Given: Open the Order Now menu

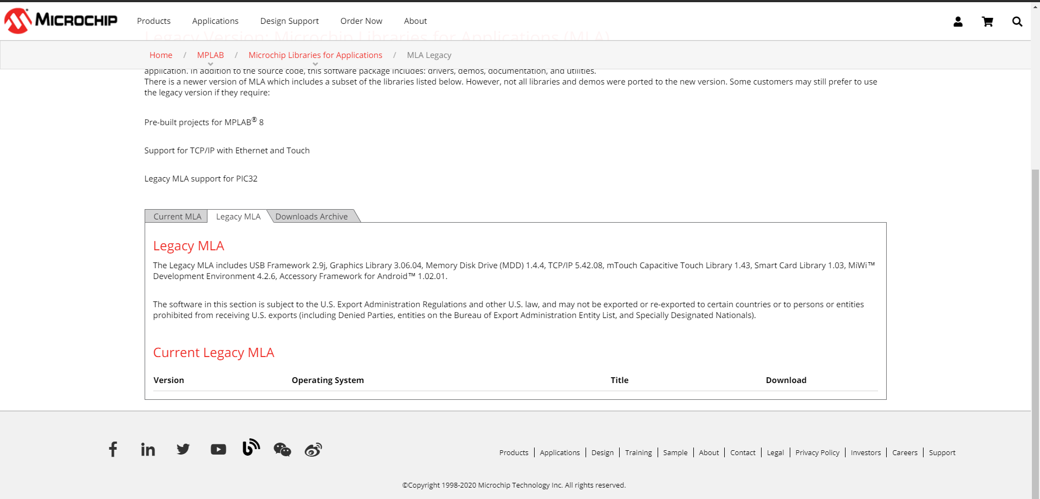Looking at the screenshot, I should (361, 21).
